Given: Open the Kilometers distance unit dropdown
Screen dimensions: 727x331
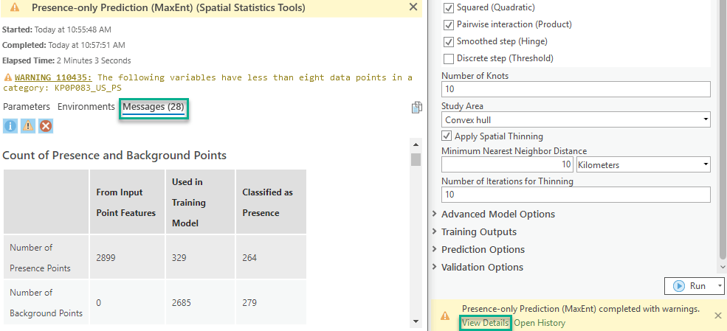Looking at the screenshot, I should tap(642, 164).
